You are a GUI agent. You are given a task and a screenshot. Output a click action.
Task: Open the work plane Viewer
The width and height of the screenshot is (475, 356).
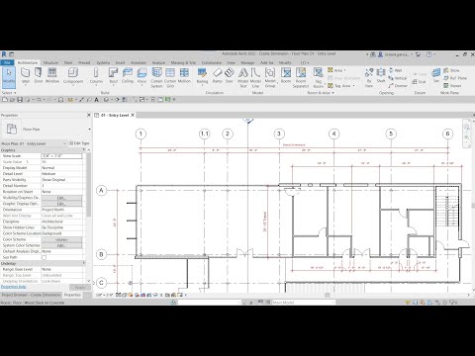[x=452, y=86]
